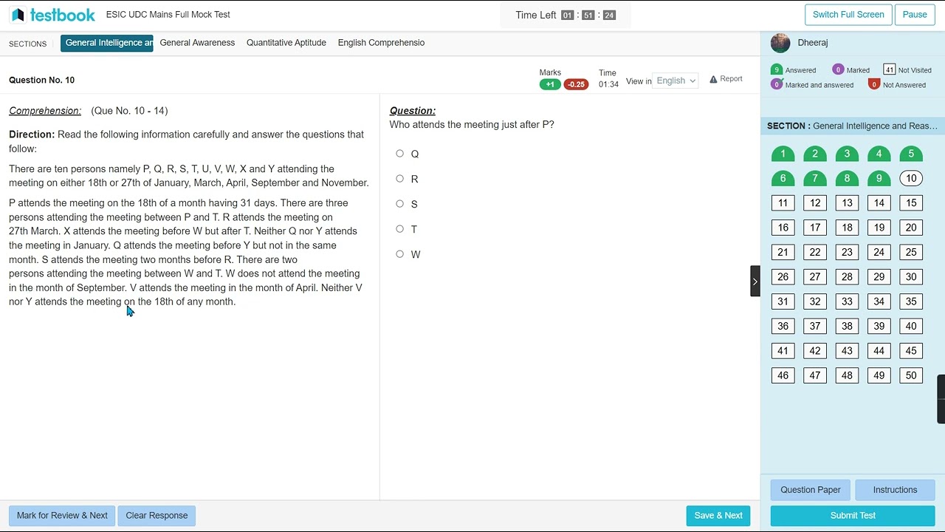Screen dimensions: 945x532
Task: Jump to question 11
Action: coord(783,203)
